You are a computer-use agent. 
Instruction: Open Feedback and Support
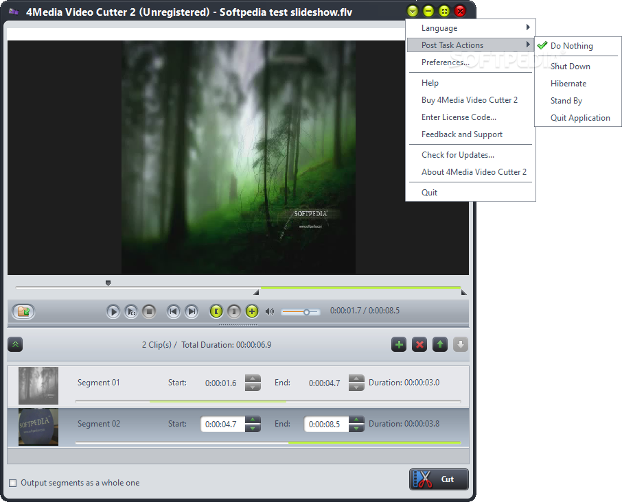pos(471,134)
